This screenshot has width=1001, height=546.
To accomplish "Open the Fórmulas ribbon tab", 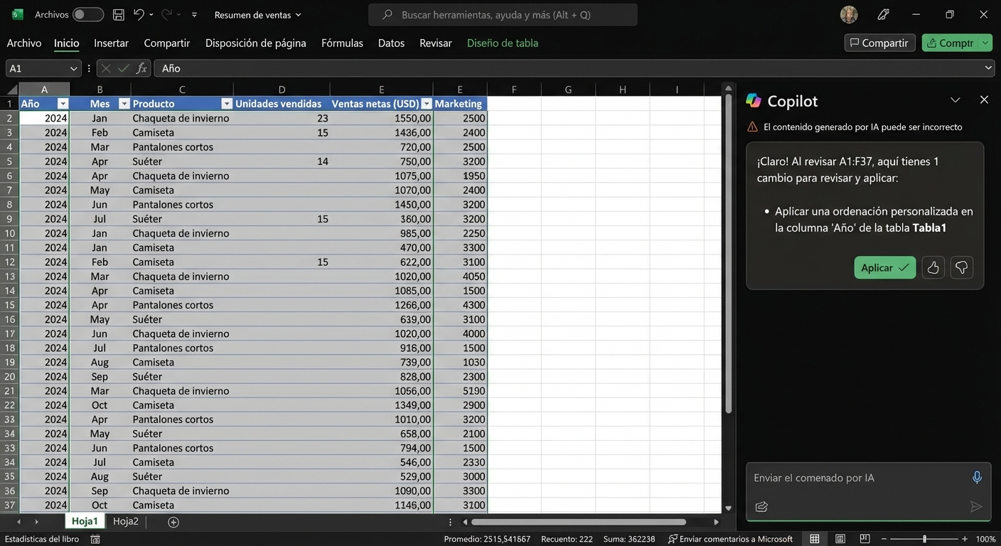I will [x=342, y=43].
